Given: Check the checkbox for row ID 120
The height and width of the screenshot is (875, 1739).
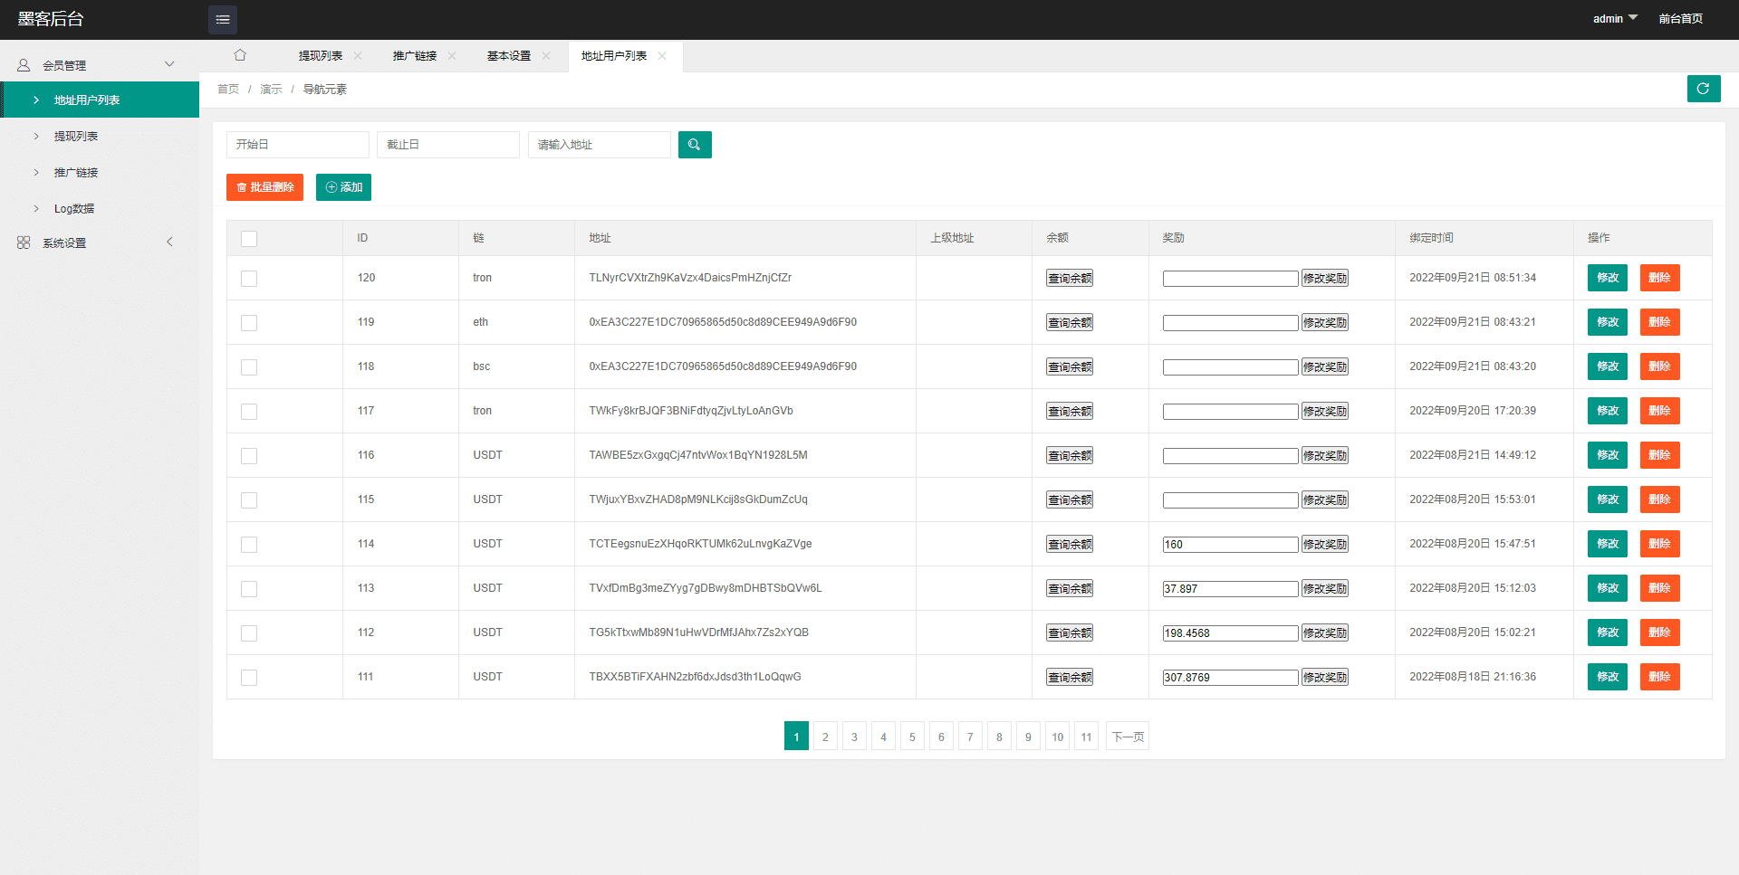Looking at the screenshot, I should 249,279.
